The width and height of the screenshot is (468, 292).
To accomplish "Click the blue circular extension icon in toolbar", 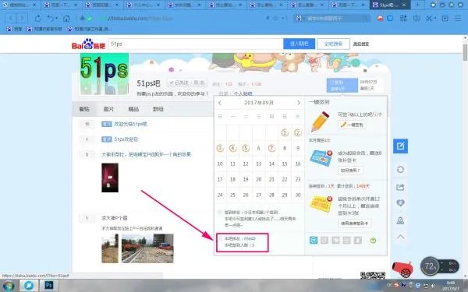I will point(390,19).
